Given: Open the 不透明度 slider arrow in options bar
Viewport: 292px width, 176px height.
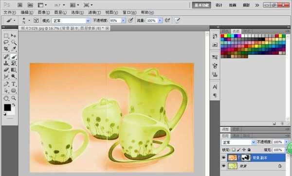Looking at the screenshot, I should point(123,20).
